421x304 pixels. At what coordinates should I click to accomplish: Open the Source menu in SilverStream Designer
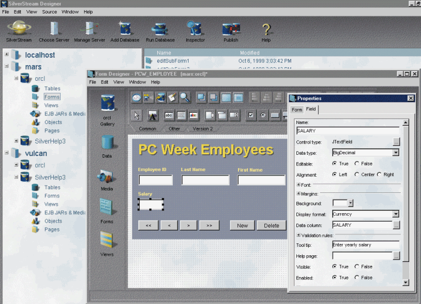point(49,12)
